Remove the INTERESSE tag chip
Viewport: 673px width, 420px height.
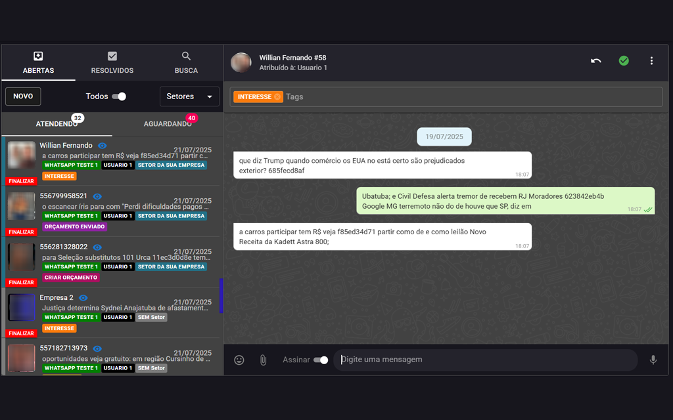[277, 97]
